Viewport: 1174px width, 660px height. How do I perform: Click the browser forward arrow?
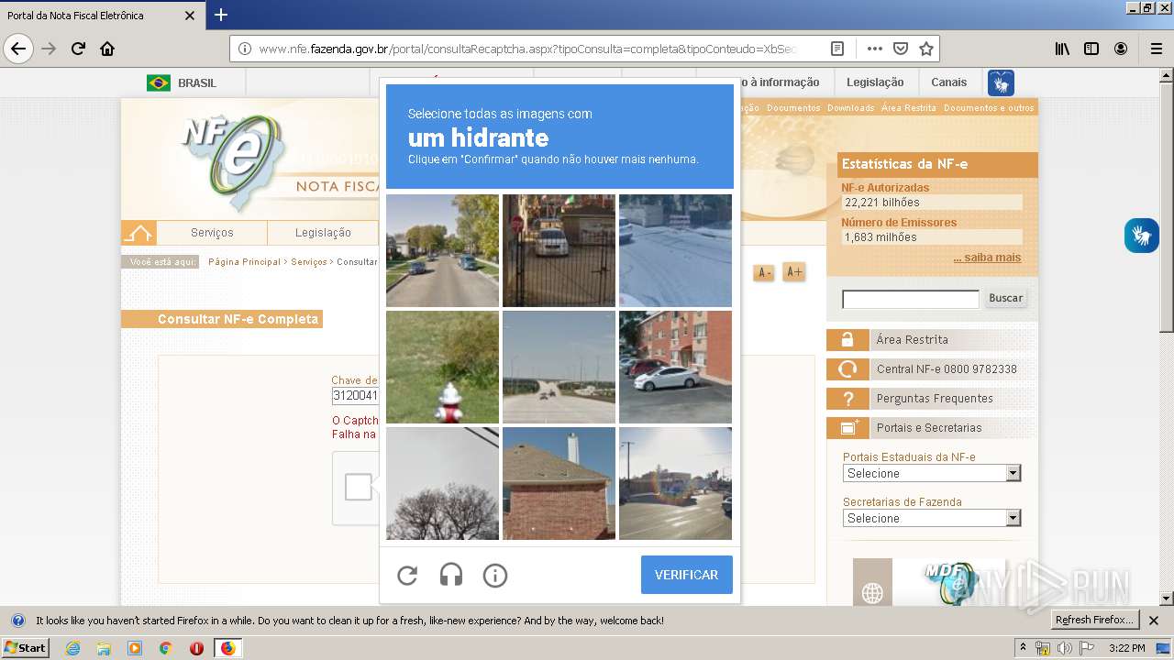(x=49, y=49)
